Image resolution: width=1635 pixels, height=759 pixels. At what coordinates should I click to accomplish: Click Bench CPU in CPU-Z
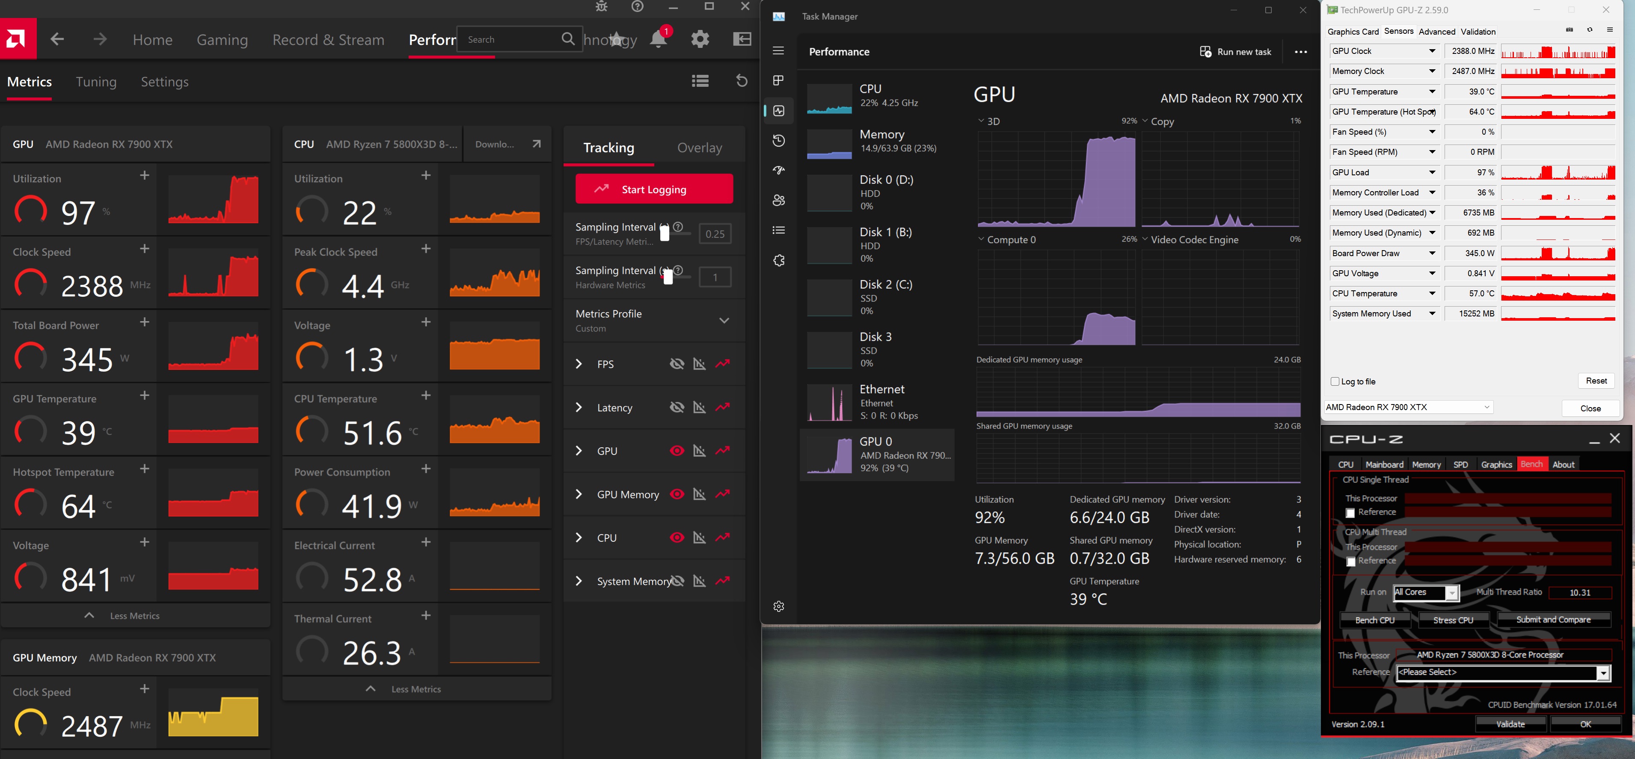pos(1375,620)
